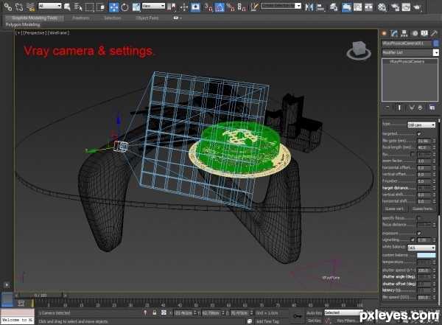Click the Align tool icon
Screen dimensions: 442x325
pos(320,7)
